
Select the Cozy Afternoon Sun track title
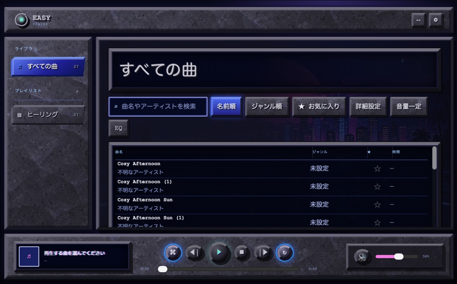tap(145, 200)
